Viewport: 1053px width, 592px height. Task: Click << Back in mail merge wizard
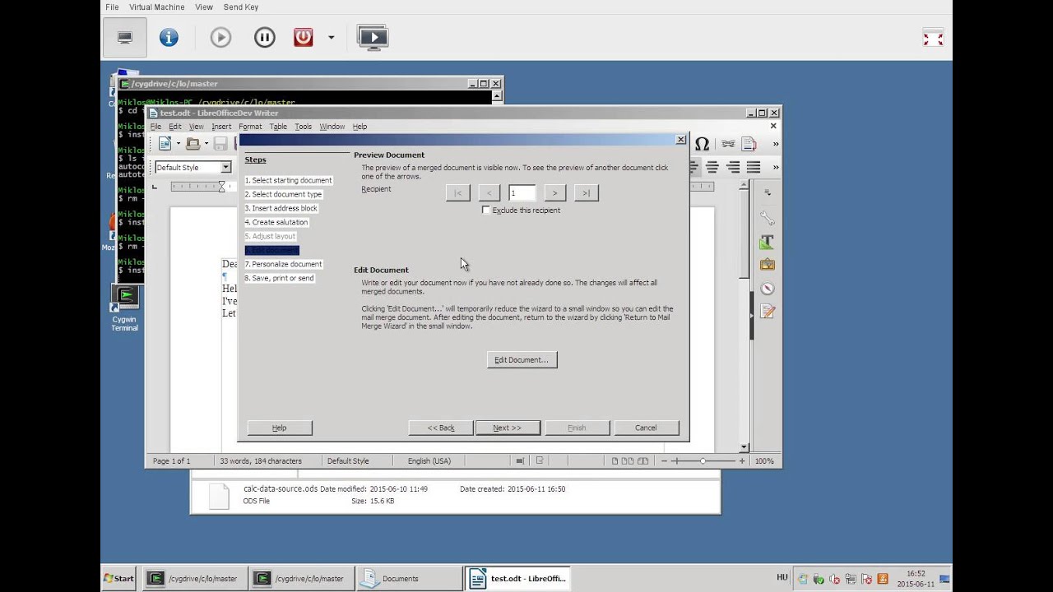pyautogui.click(x=441, y=428)
